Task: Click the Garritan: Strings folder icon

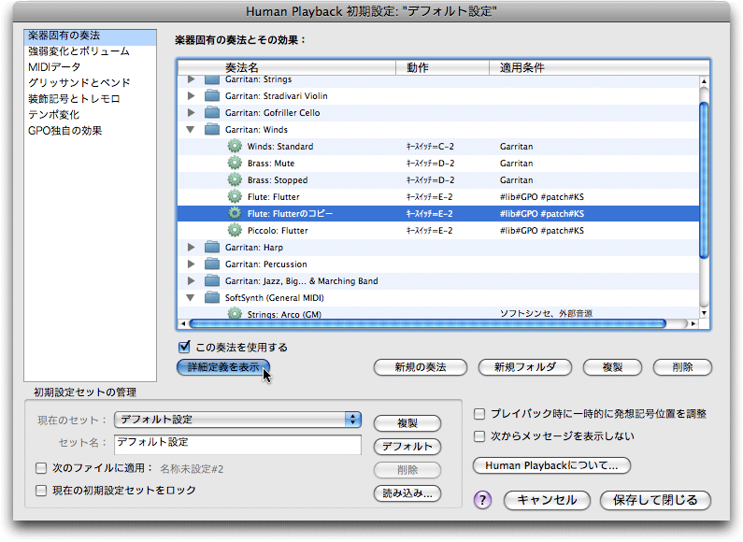Action: tap(212, 79)
